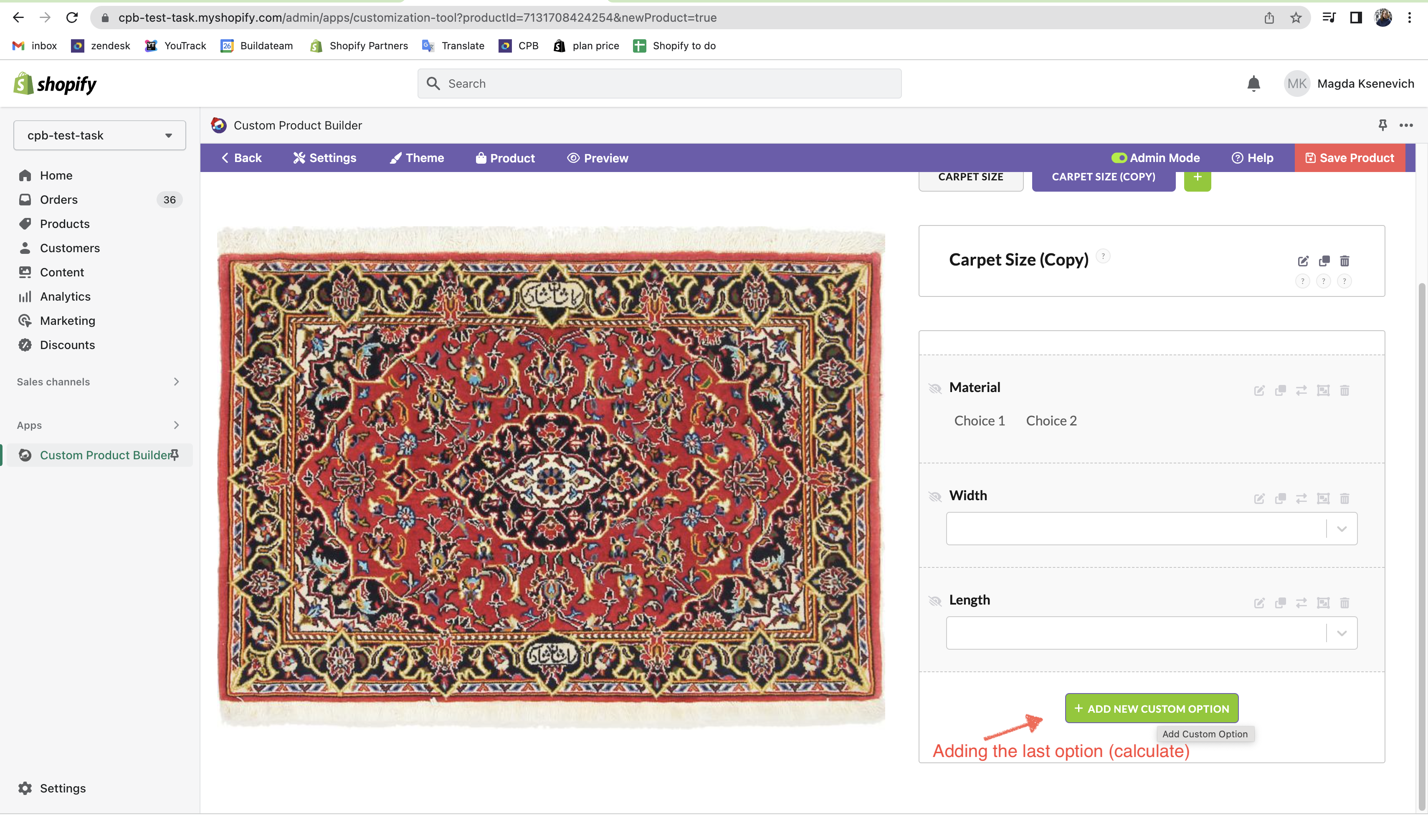Screen dimensions: 1428x815
Task: Open Magda Ksenevich account menu
Action: 1349,84
